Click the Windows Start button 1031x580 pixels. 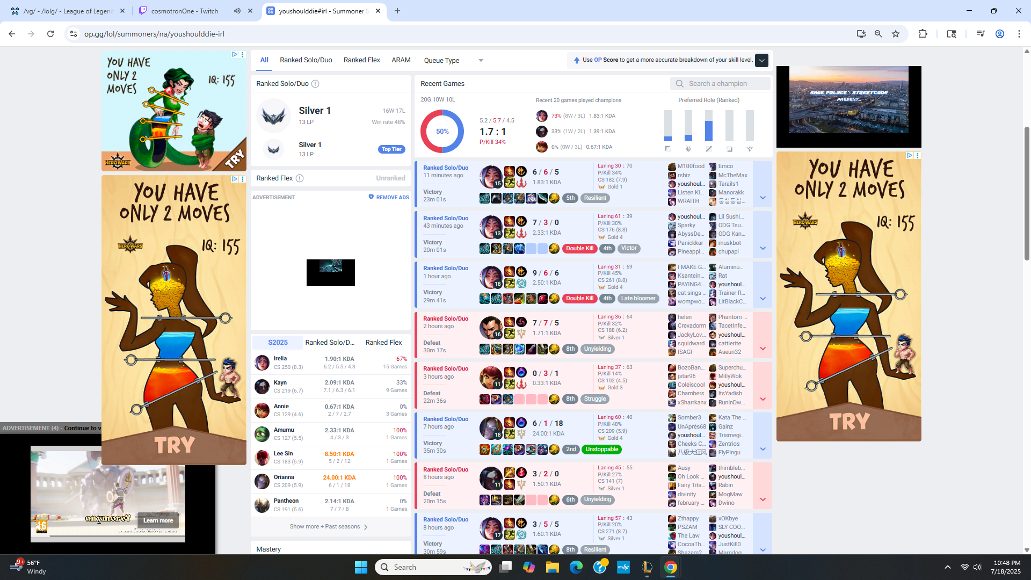pos(361,567)
